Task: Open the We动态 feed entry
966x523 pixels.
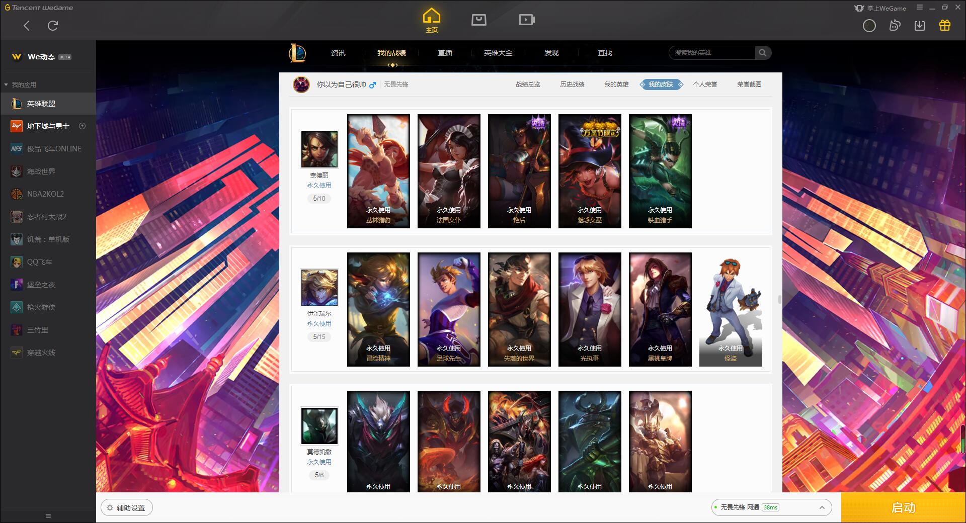Action: tap(48, 57)
